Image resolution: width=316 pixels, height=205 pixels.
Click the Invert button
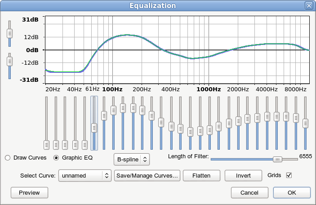coord(243,176)
